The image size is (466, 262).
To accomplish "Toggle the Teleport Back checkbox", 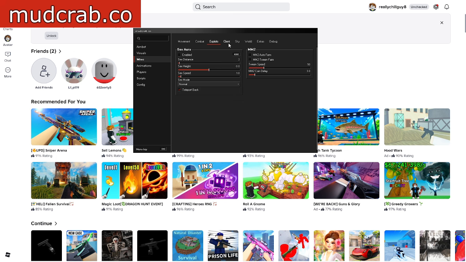I will coord(179,90).
